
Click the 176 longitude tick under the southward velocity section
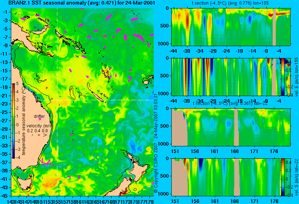click(274, 201)
